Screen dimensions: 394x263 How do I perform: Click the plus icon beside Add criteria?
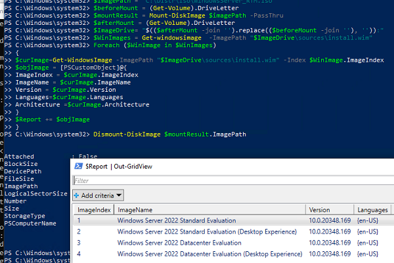(x=76, y=195)
